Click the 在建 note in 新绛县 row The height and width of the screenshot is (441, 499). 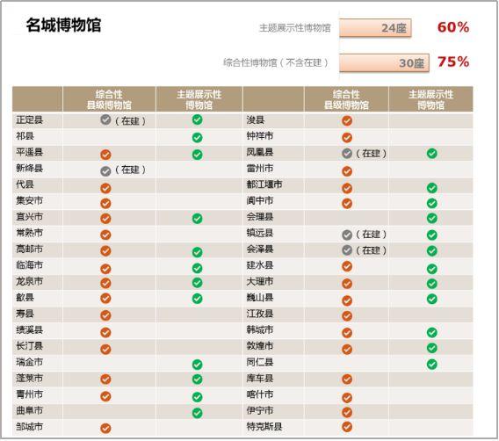click(130, 170)
